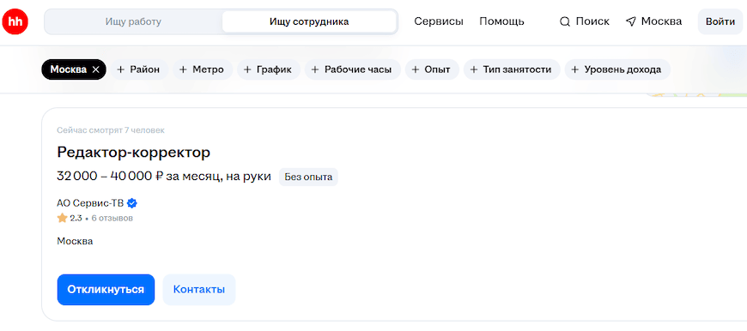Click the Без опыта tag

tap(308, 177)
